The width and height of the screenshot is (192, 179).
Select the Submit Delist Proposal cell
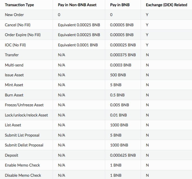tap(24, 145)
